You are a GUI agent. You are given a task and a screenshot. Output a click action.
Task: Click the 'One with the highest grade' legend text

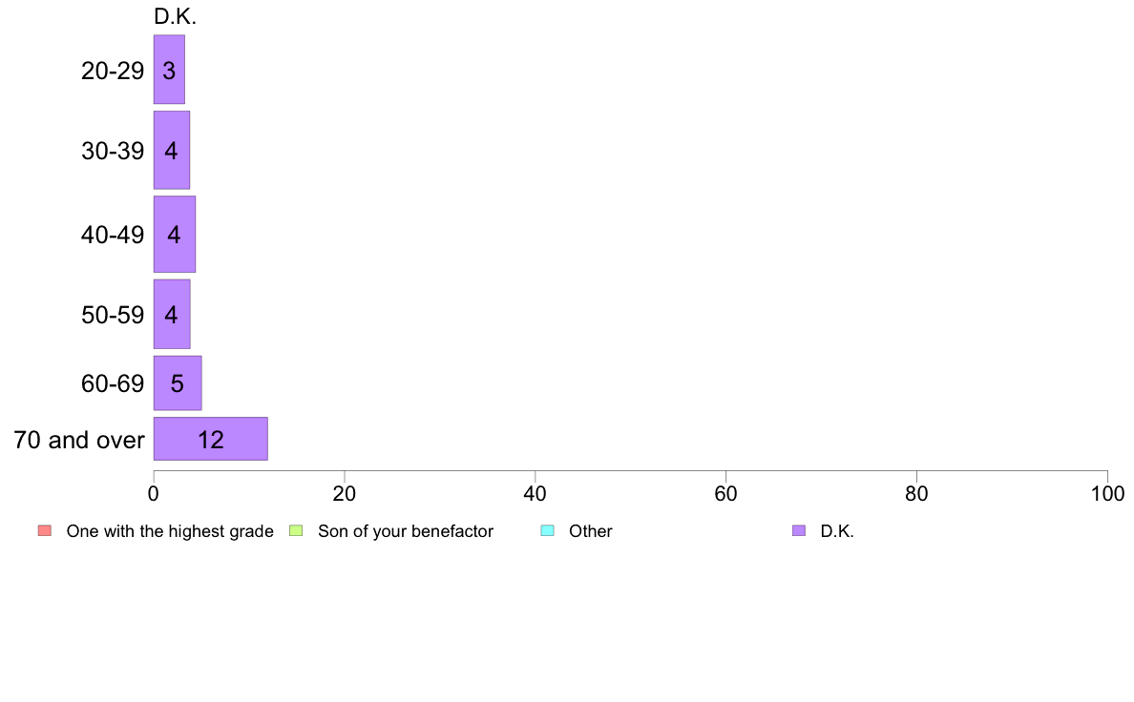170,531
